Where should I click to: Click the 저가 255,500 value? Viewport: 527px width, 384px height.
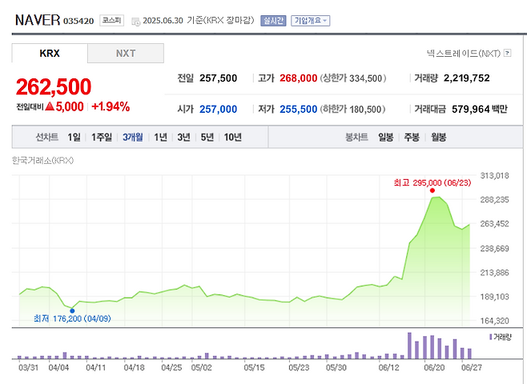(x=299, y=109)
